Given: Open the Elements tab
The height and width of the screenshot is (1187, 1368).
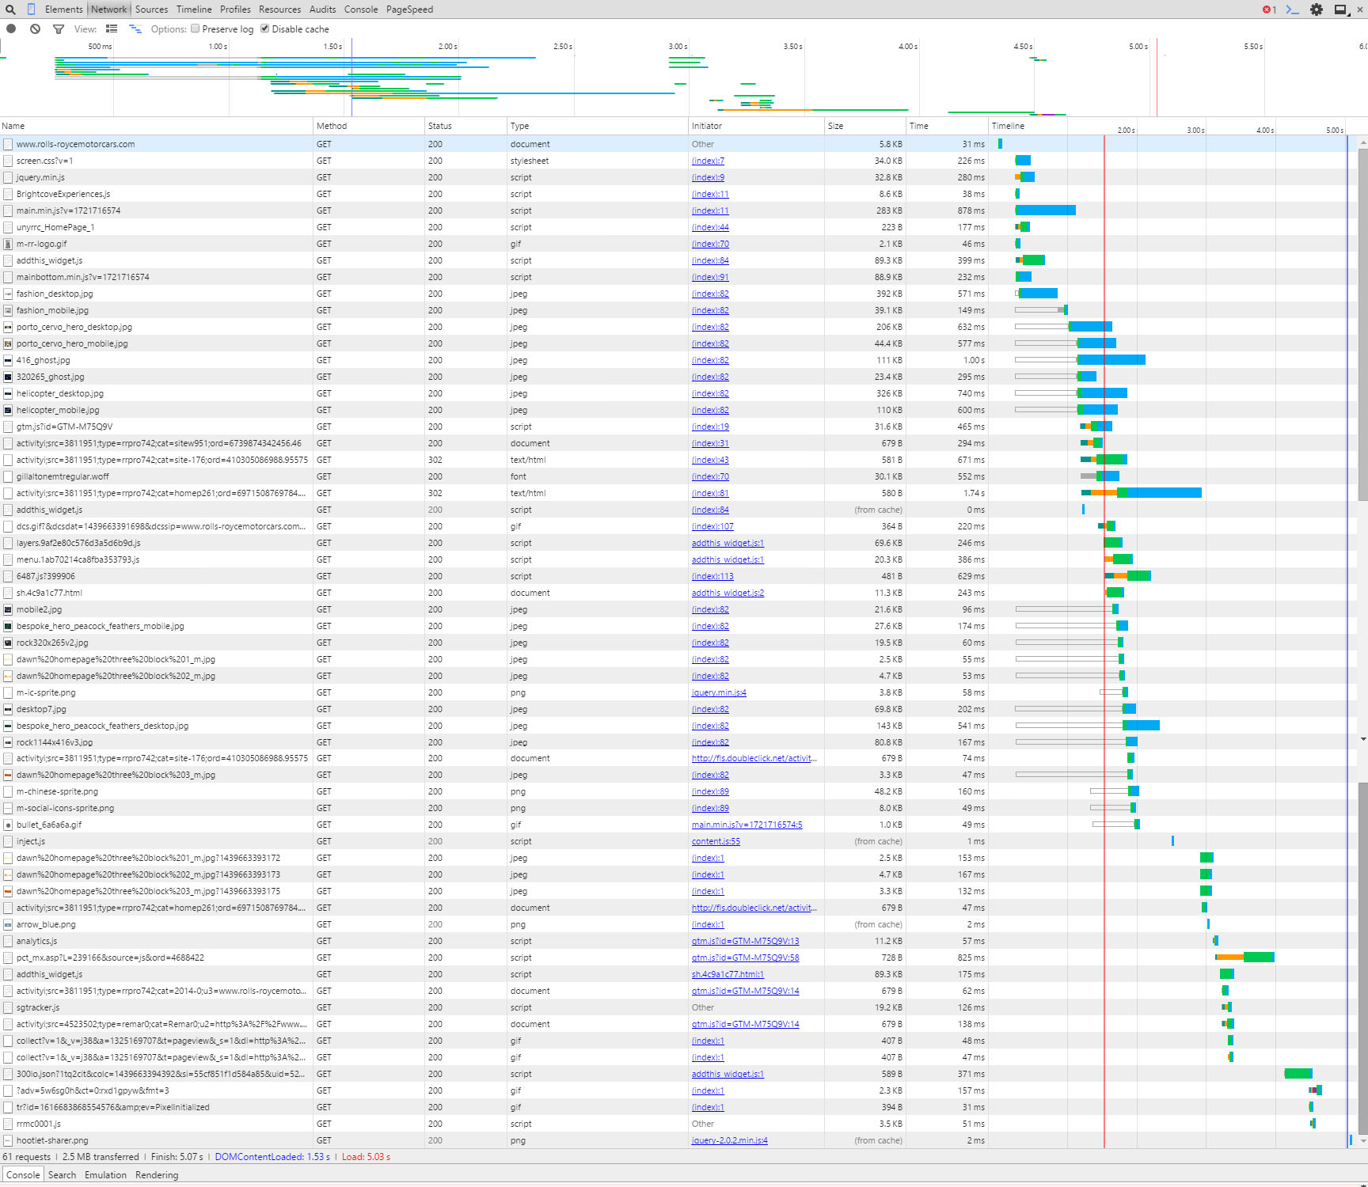Looking at the screenshot, I should pos(63,9).
